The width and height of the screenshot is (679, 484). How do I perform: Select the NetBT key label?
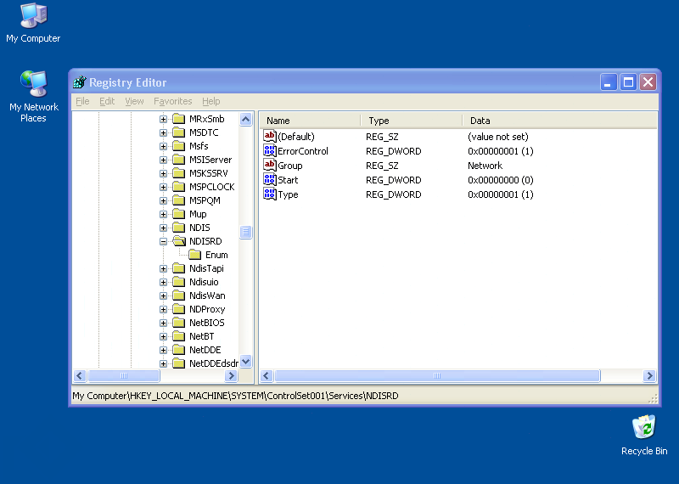tap(201, 336)
